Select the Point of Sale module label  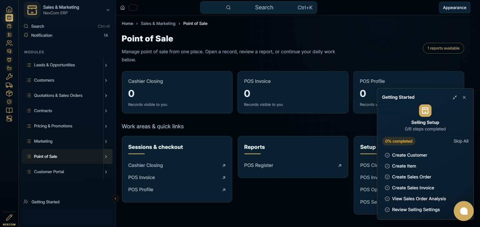[x=46, y=157]
